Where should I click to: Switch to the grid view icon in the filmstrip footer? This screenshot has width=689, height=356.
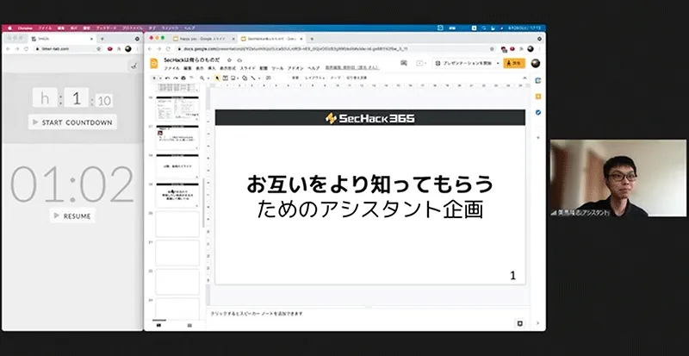click(x=189, y=325)
